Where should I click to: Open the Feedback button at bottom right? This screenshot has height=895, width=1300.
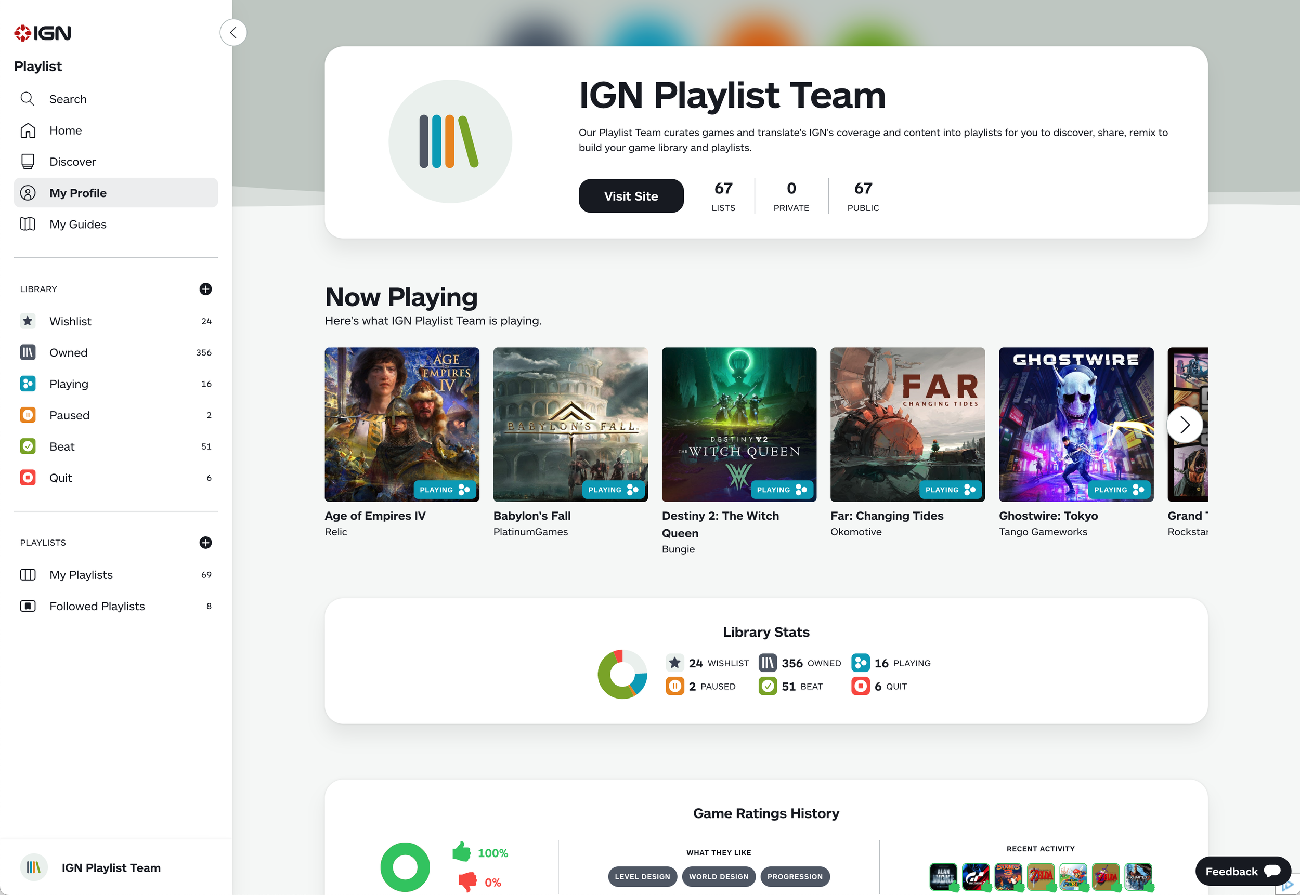1242,871
